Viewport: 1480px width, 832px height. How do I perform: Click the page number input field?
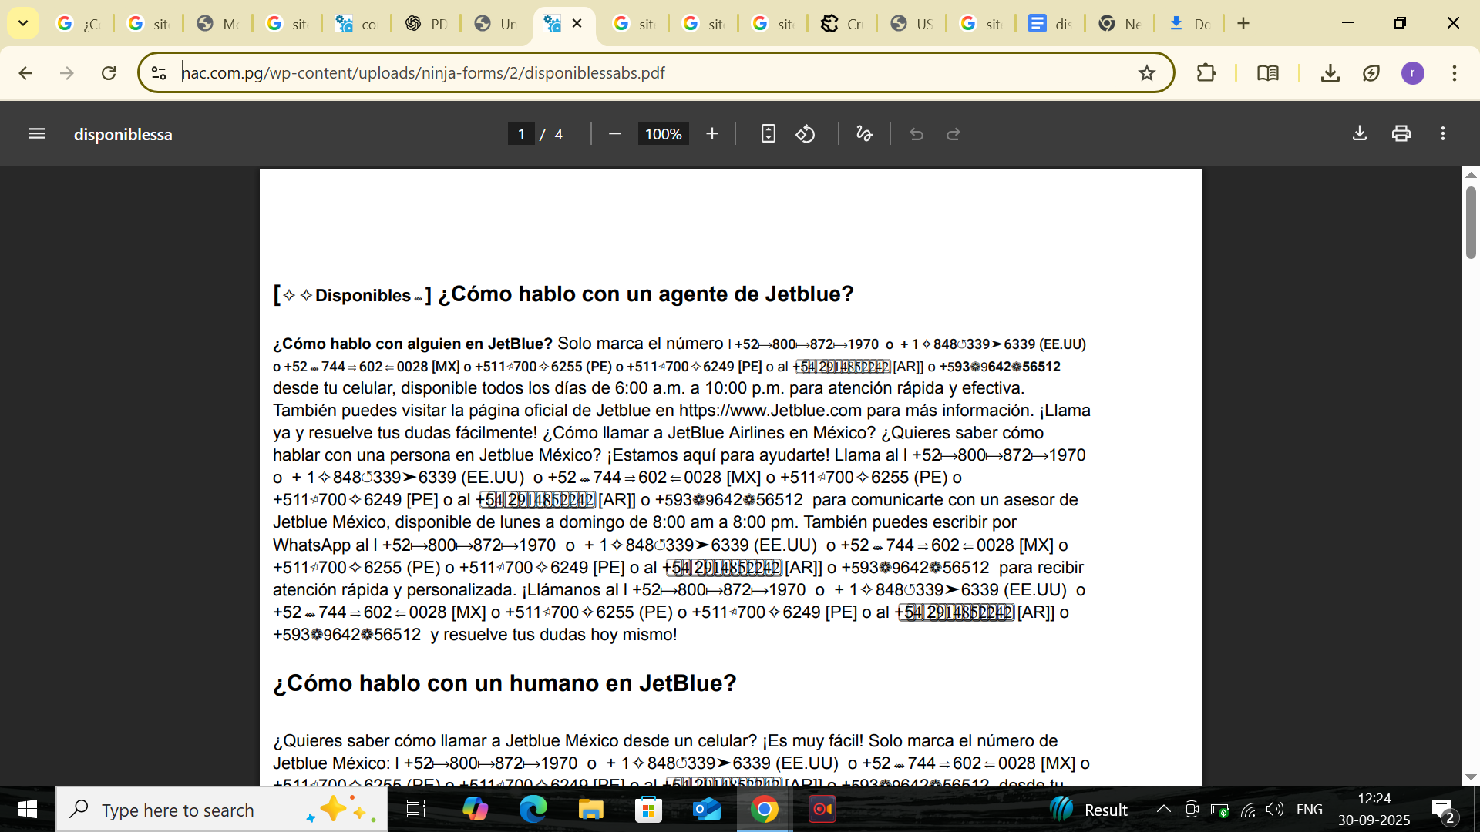[x=522, y=133]
